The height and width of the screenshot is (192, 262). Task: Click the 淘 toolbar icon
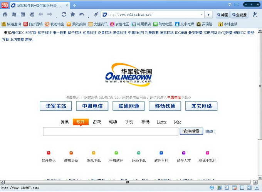click(x=14, y=15)
